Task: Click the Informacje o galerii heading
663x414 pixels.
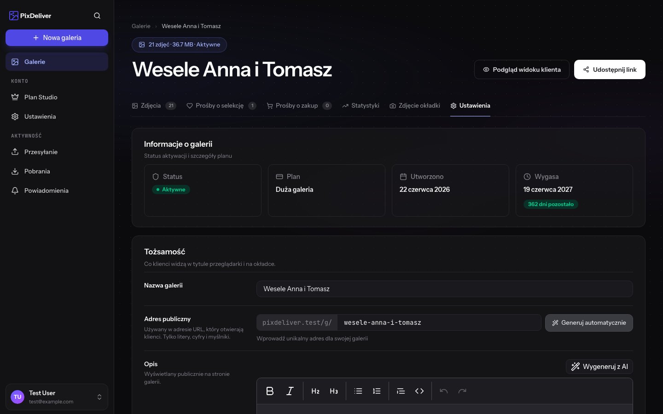Action: [x=178, y=144]
